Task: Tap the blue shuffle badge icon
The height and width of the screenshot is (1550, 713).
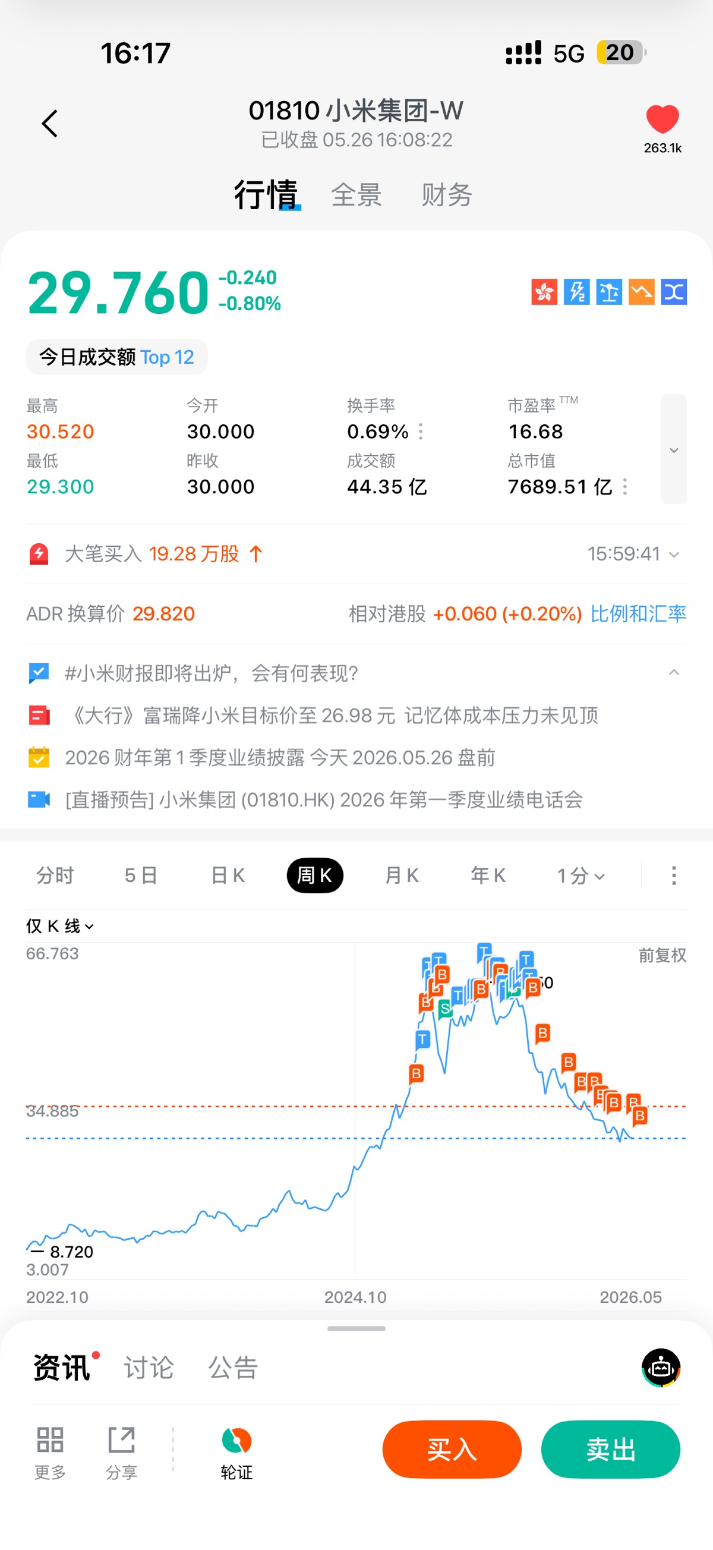Action: pyautogui.click(x=674, y=292)
